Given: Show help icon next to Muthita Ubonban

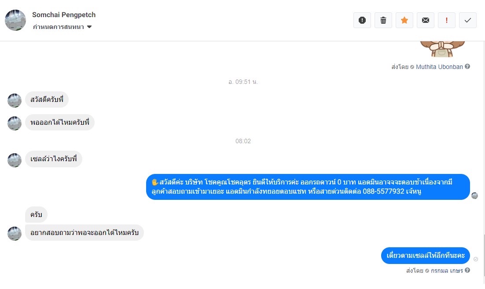Looking at the screenshot, I should click(467, 66).
